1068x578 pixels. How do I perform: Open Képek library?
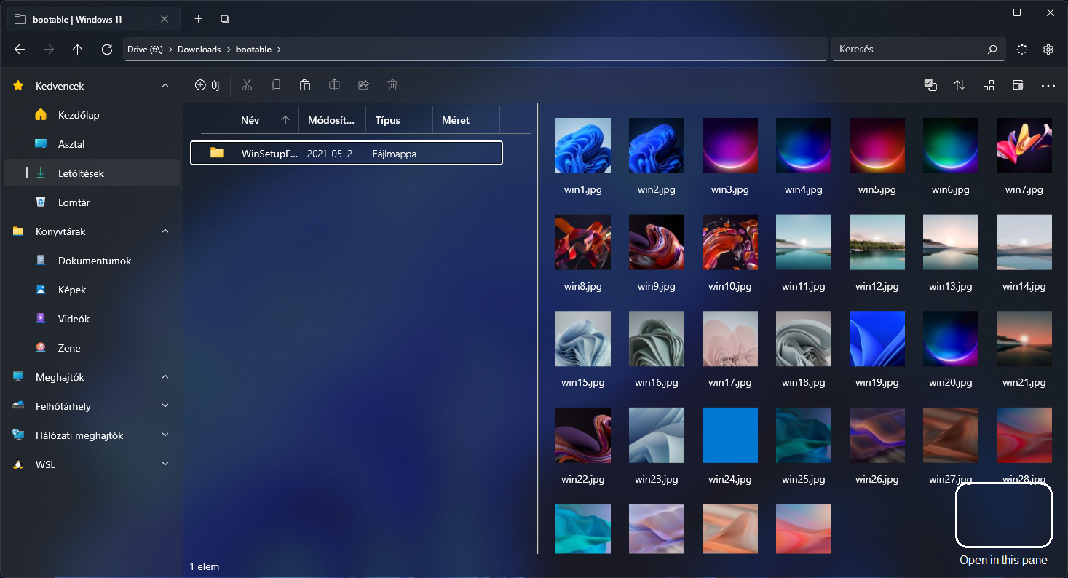[92, 290]
